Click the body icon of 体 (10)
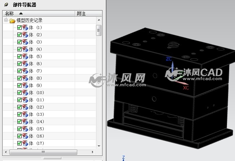The height and width of the screenshot is (161, 235). click(25, 93)
